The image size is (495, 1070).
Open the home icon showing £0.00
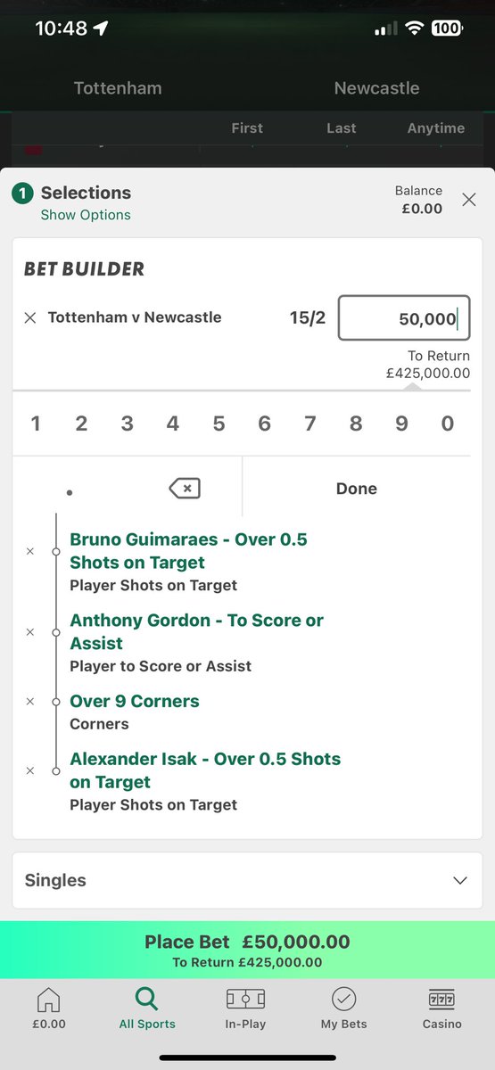click(49, 998)
